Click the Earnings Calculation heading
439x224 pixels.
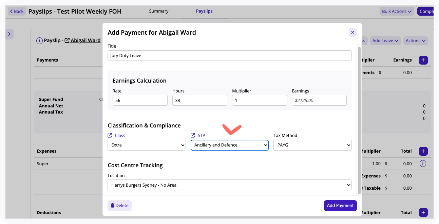click(x=139, y=81)
